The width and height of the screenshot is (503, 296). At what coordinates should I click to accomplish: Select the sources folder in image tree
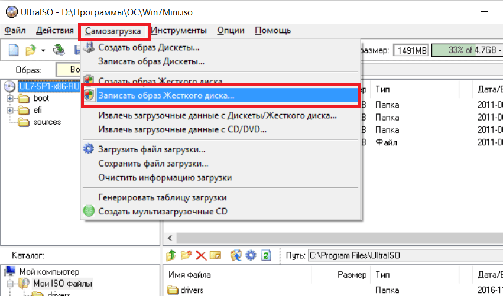pos(47,122)
